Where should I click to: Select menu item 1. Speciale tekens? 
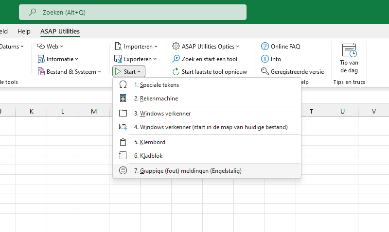(x=207, y=84)
